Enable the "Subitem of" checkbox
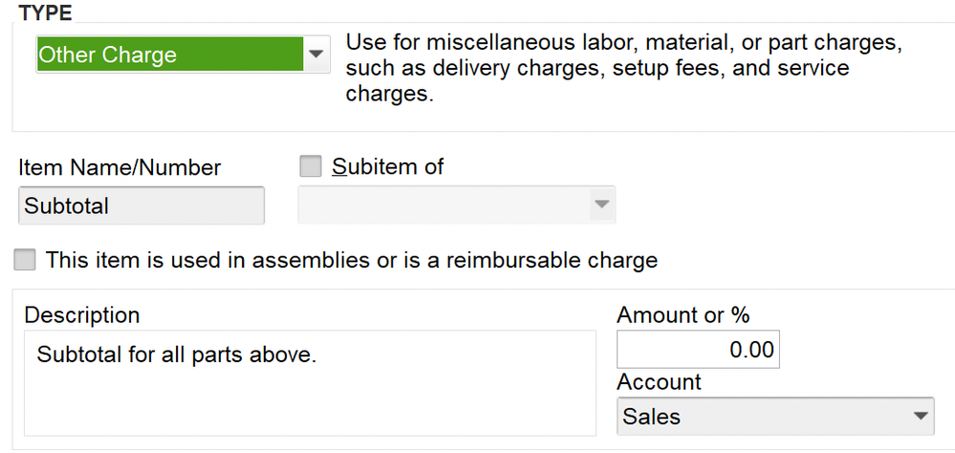The width and height of the screenshot is (955, 453). tap(311, 166)
